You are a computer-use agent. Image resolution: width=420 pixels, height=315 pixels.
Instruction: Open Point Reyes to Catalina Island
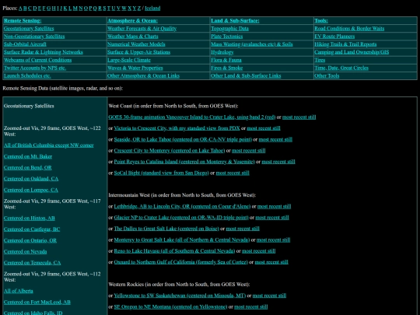pyautogui.click(x=184, y=162)
